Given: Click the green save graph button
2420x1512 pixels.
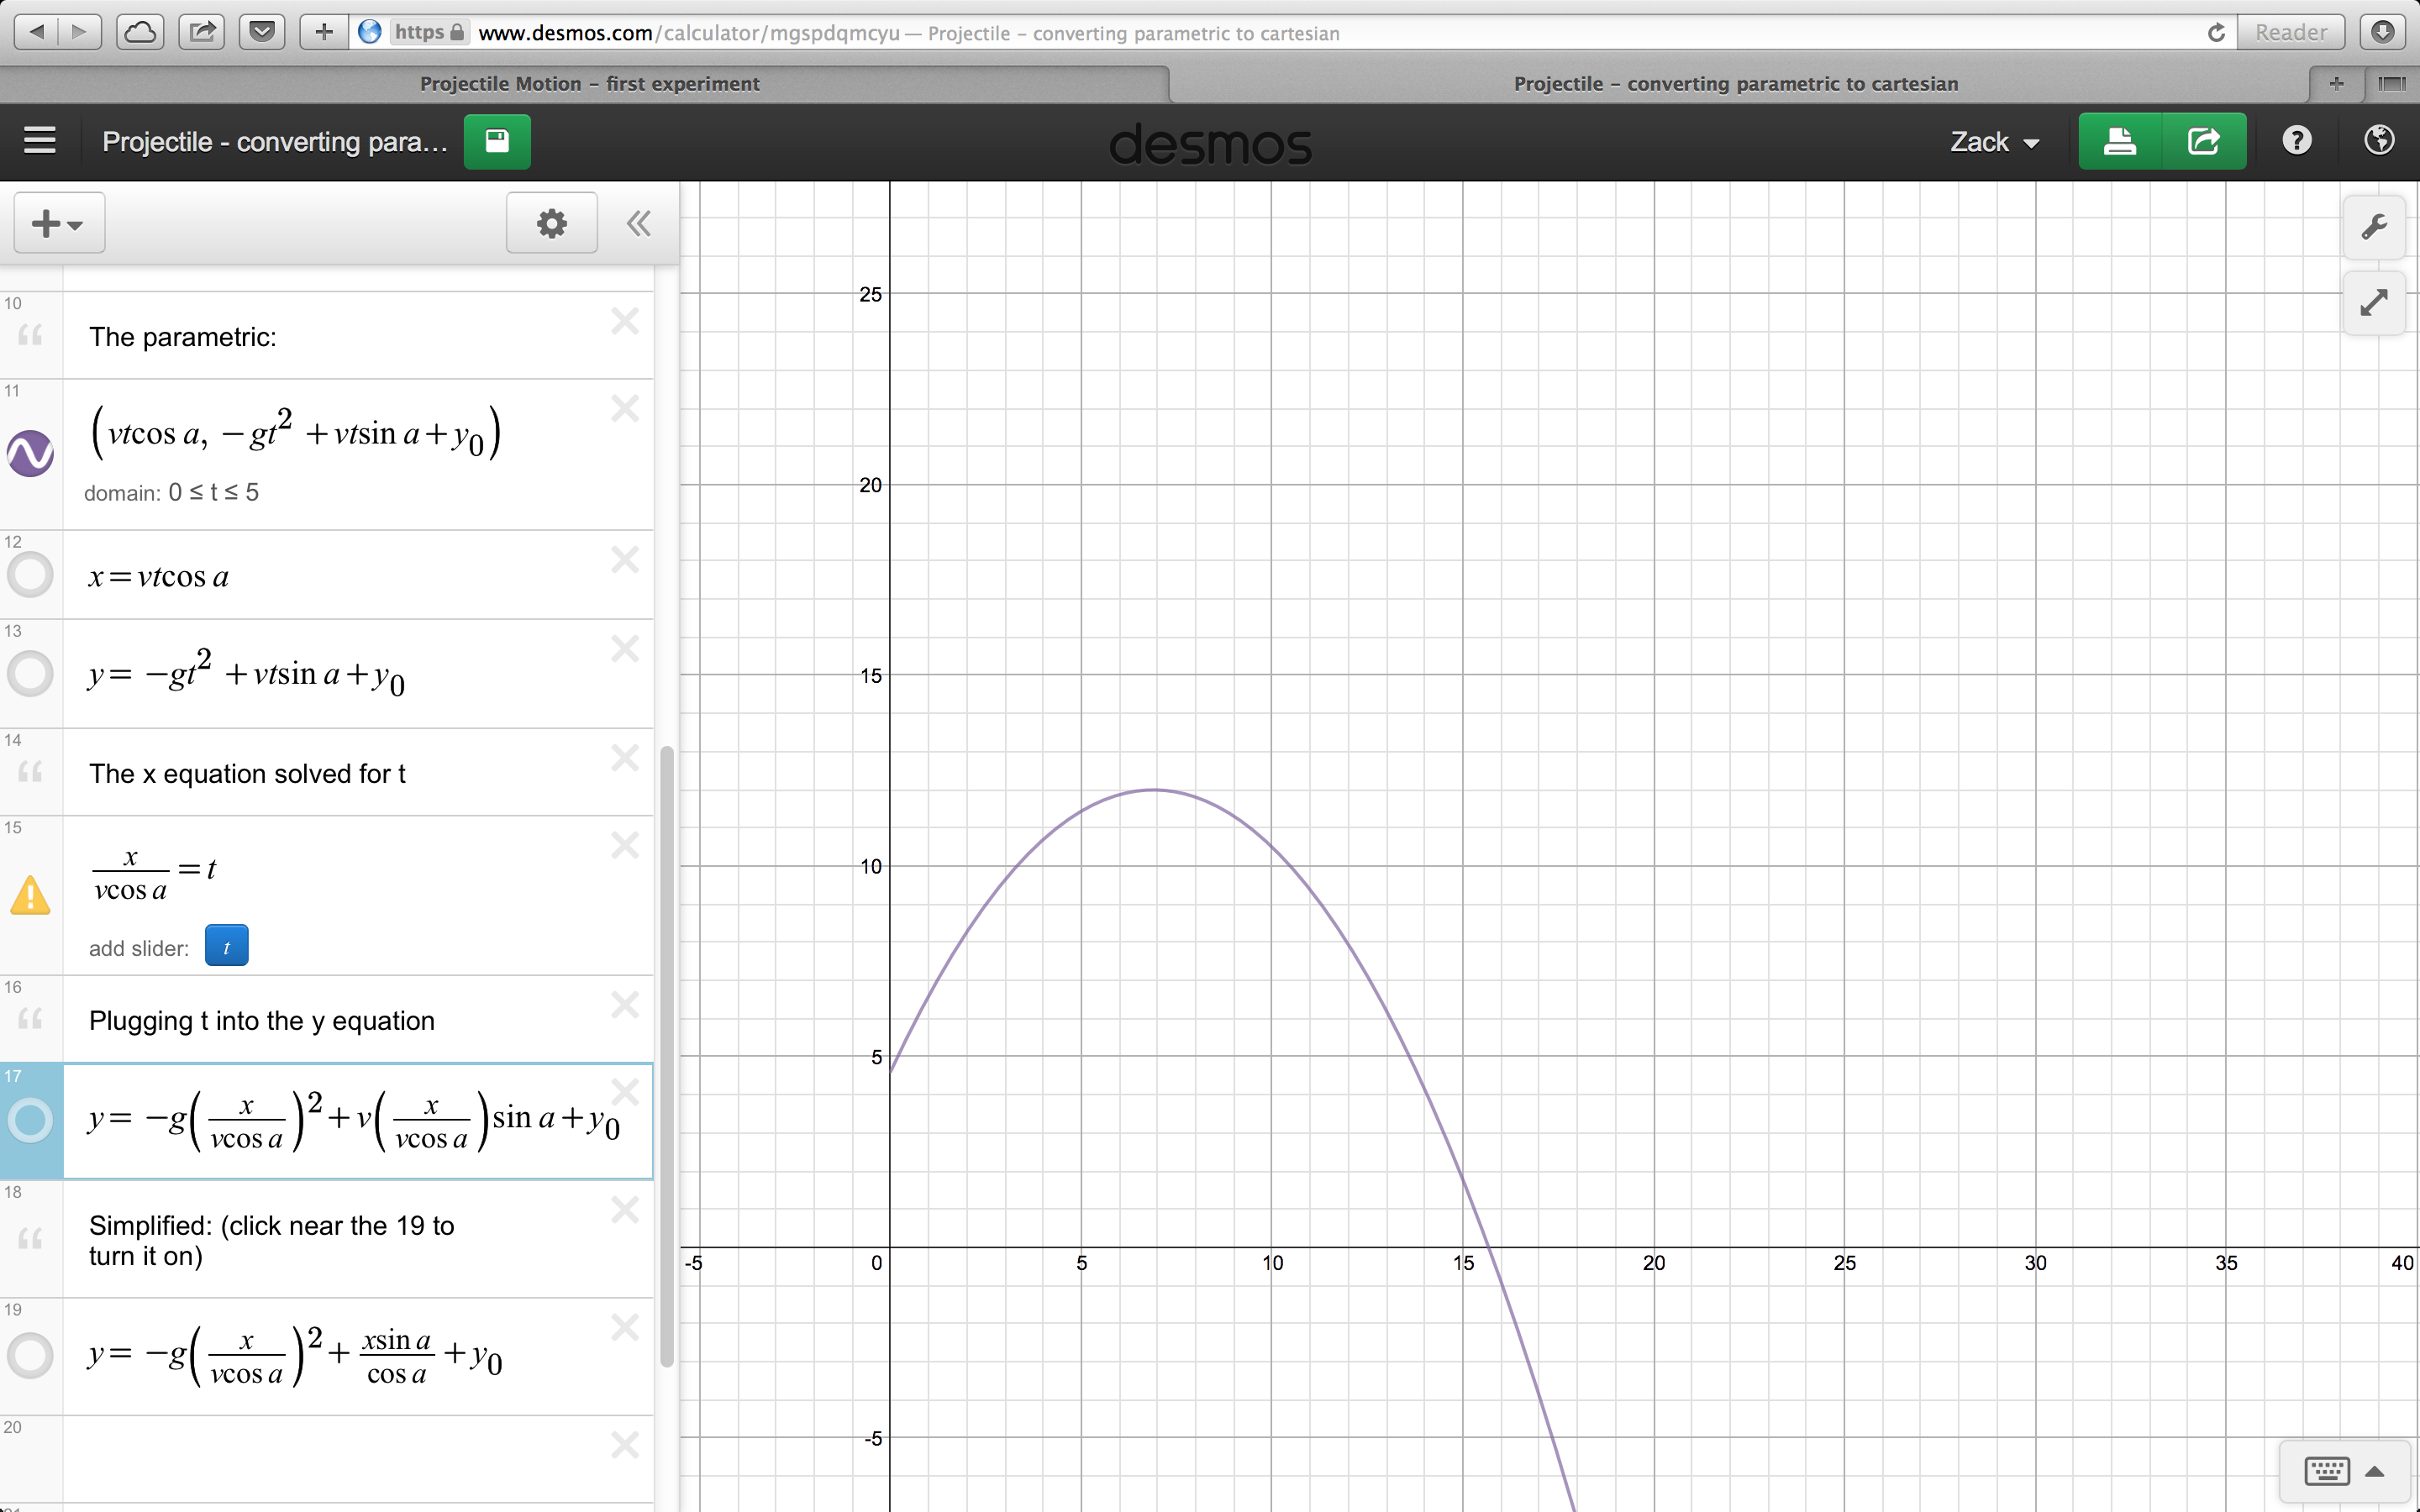Looking at the screenshot, I should pos(497,141).
